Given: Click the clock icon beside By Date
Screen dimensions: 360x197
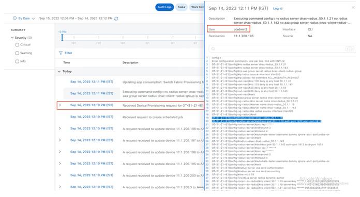Looking at the screenshot, I should tap(14, 18).
